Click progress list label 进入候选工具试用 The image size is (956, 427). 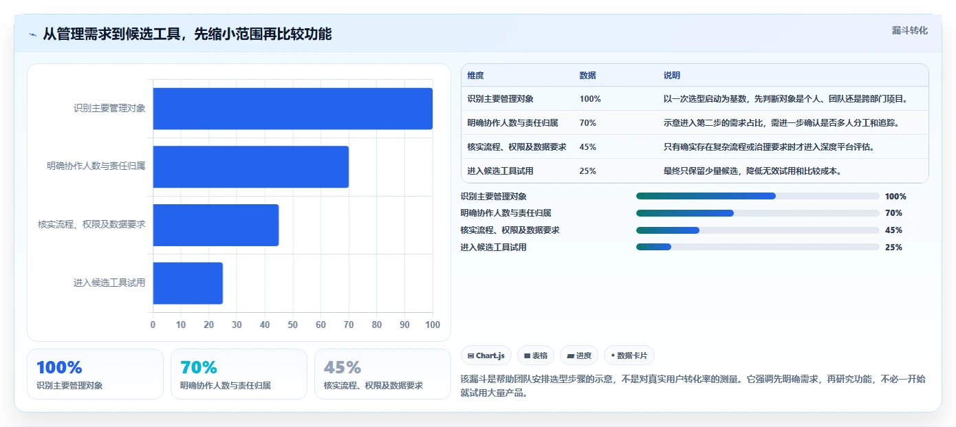tap(493, 247)
